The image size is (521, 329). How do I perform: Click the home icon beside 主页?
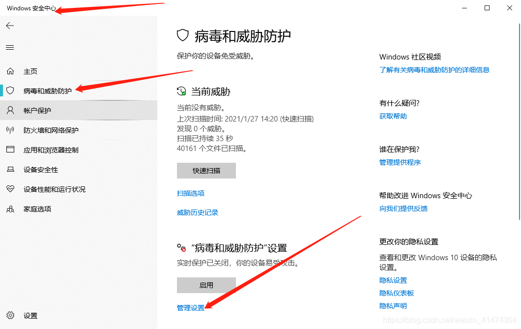coord(10,71)
